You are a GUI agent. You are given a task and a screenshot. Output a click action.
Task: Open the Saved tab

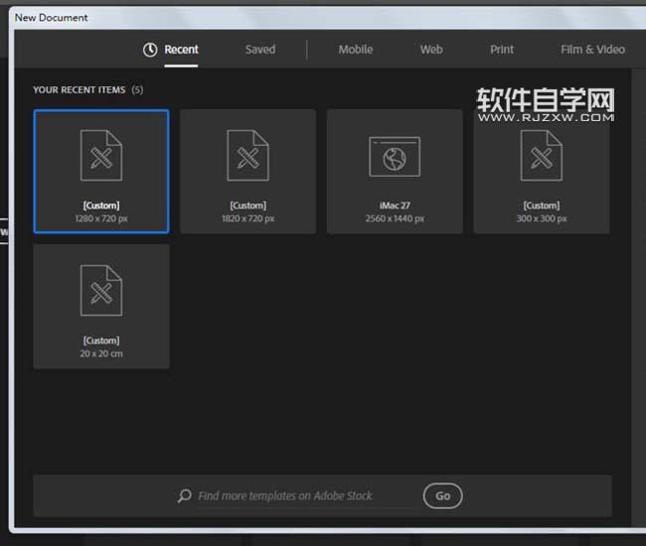coord(260,50)
